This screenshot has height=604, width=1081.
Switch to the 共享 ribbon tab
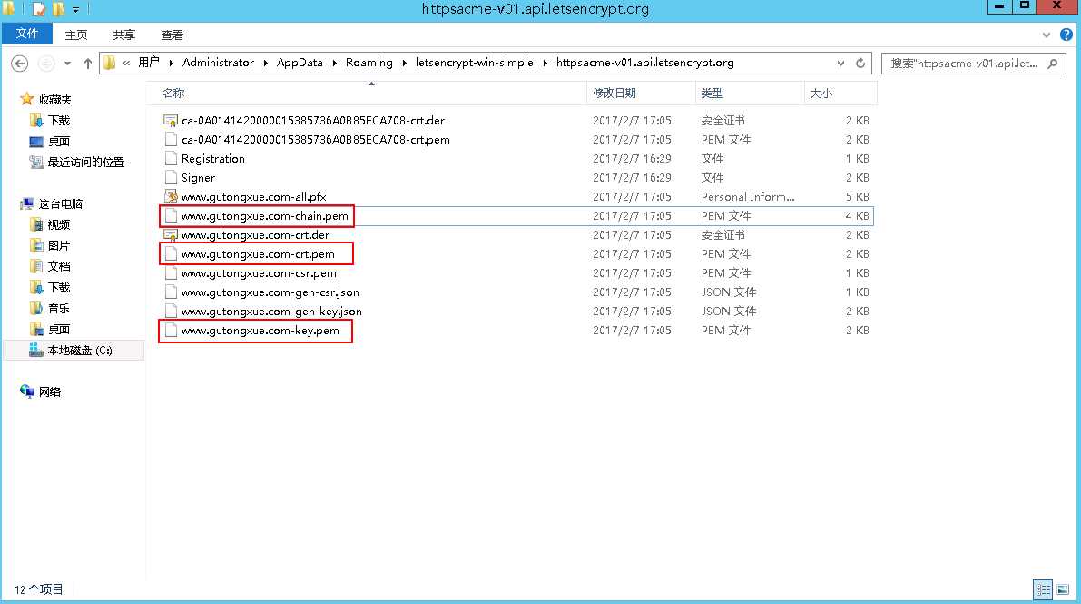point(124,35)
